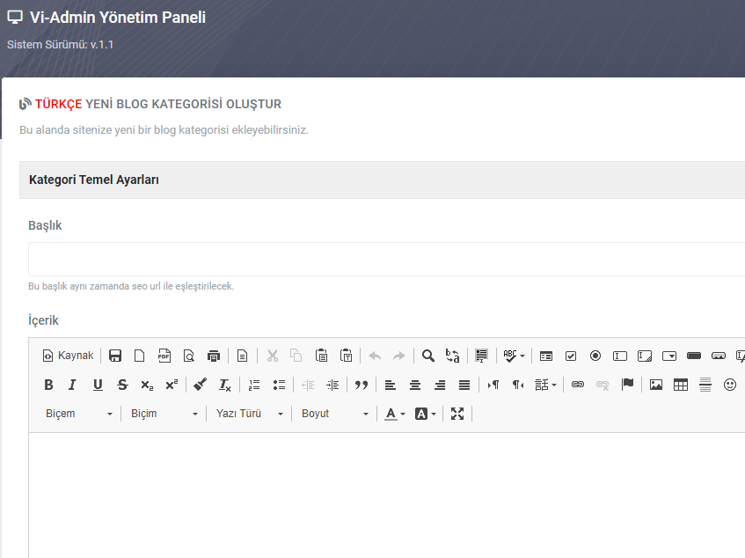Open the language dropdown in toolbar

[x=545, y=385]
